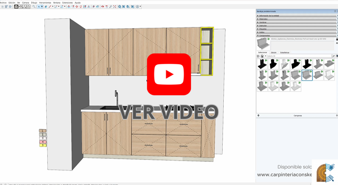Click the search icon next to Galería 3D field
Viewport: 338px width, 185px height.
[x=333, y=56]
